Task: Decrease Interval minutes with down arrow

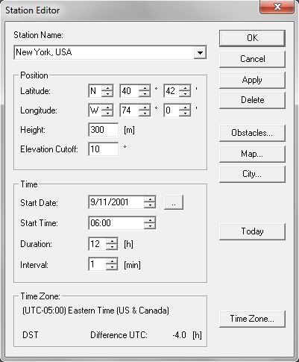Action: 112,267
